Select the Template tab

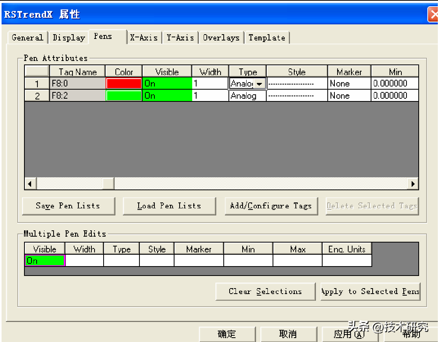pyautogui.click(x=267, y=38)
